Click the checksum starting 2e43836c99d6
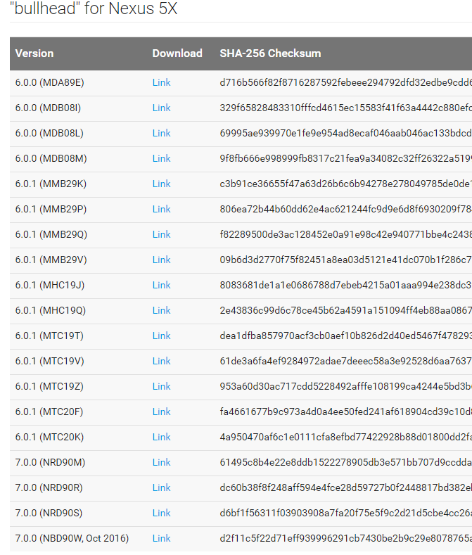Screen dimensions: 472x555 pos(346,310)
